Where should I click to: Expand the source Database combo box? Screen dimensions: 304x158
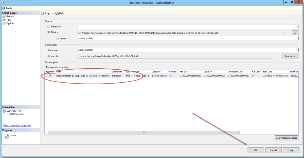pos(297,27)
